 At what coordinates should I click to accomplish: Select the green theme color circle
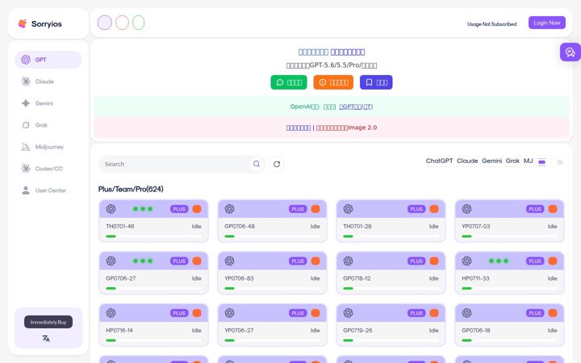(x=139, y=23)
